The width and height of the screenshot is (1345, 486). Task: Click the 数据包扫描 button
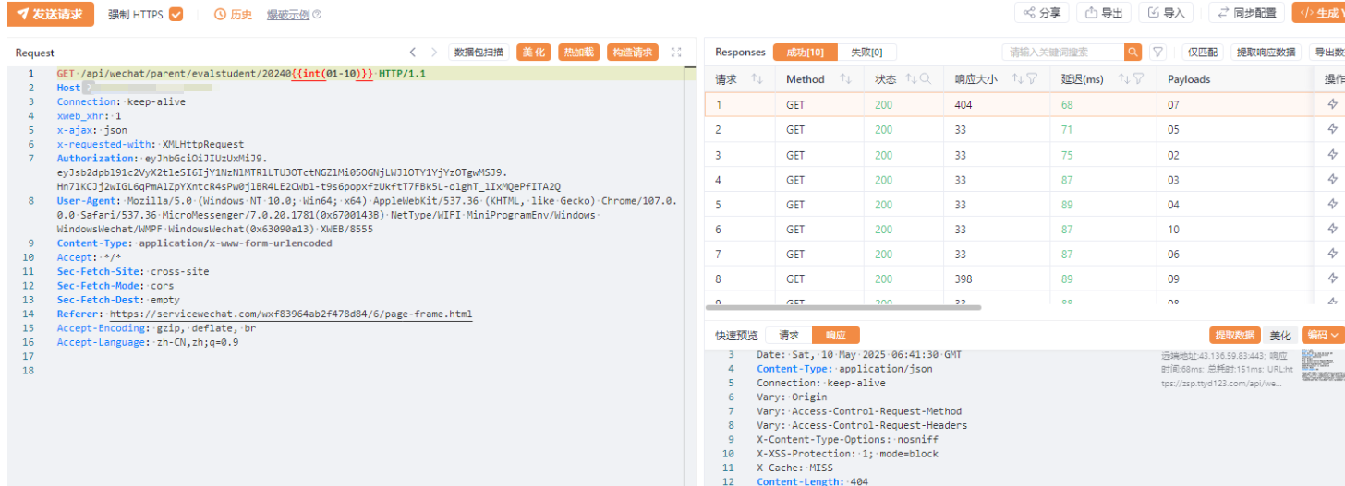click(x=479, y=53)
